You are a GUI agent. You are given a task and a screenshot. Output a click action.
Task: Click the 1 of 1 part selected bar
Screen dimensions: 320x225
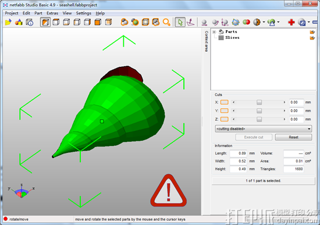[x=263, y=181]
